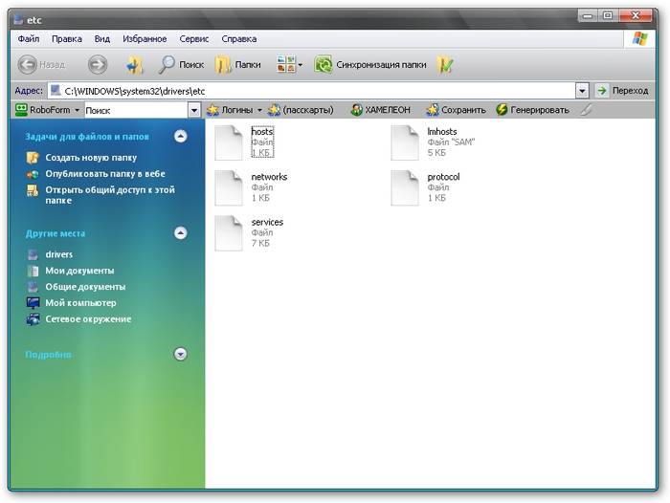Expand the address bar dropdown
This screenshot has height=503, width=670.
(x=581, y=90)
